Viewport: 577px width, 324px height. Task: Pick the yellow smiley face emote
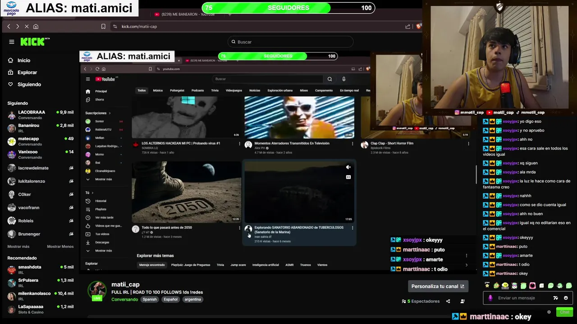pos(505,285)
